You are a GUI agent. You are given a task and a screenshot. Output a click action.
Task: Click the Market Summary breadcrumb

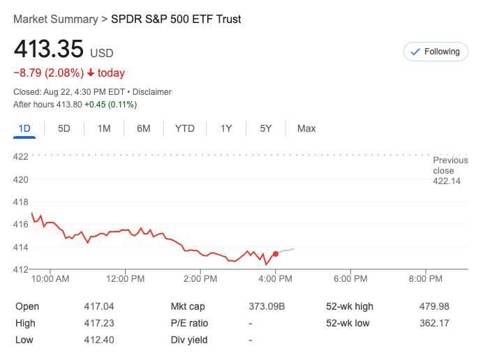coord(56,20)
